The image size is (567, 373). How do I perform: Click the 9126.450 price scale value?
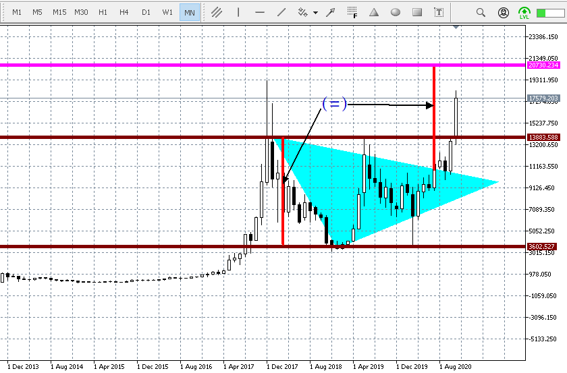pyautogui.click(x=541, y=188)
